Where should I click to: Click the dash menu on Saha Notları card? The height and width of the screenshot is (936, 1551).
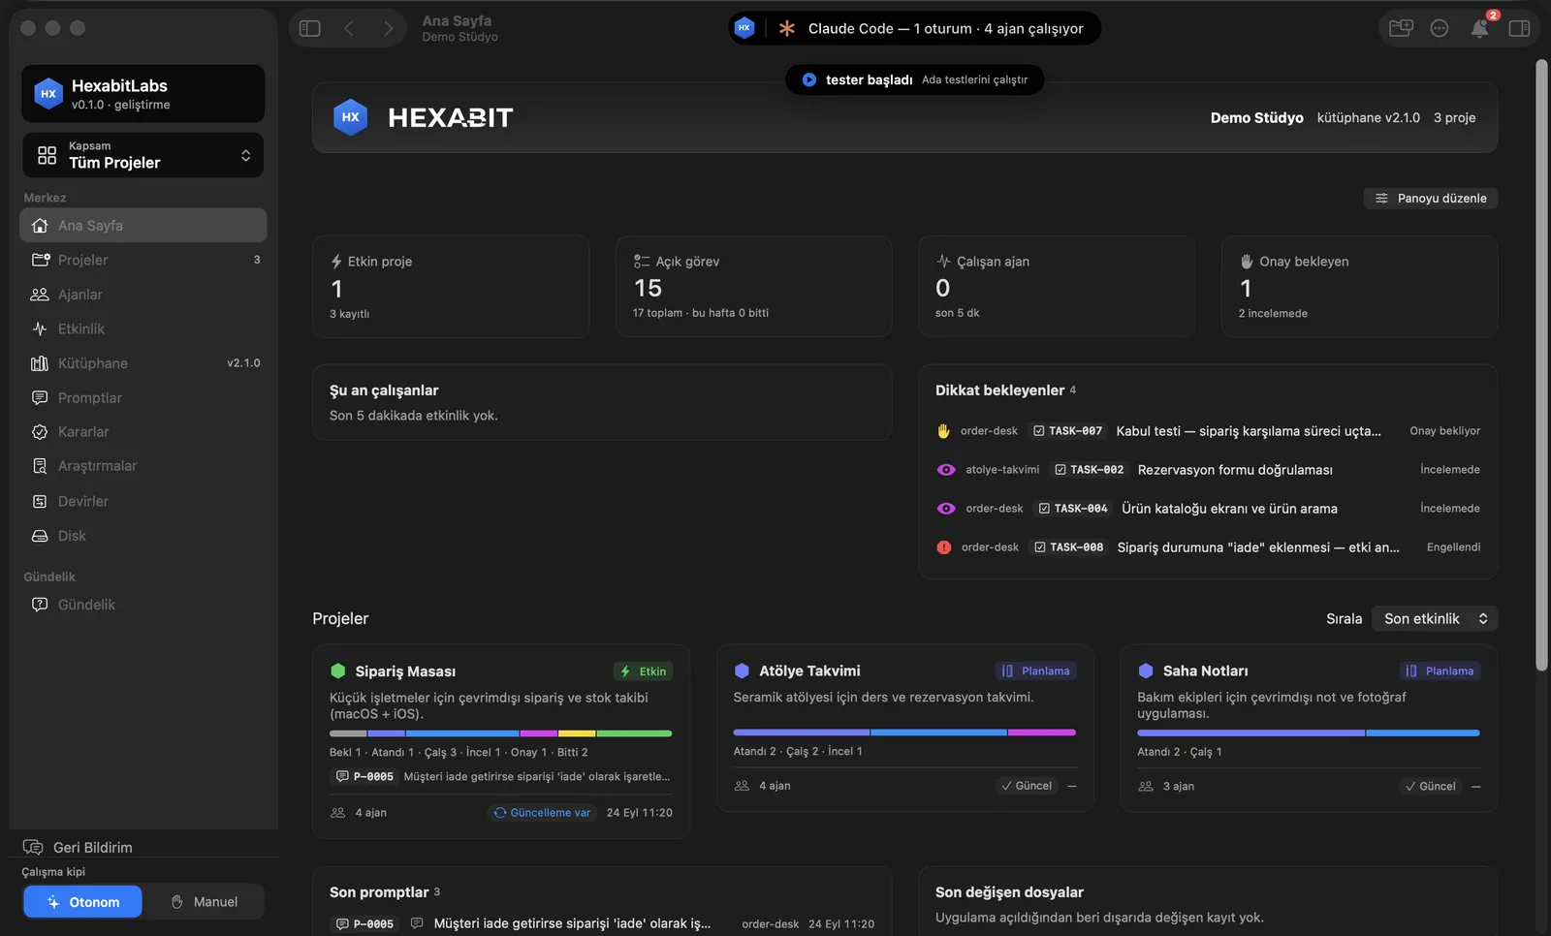(x=1475, y=786)
